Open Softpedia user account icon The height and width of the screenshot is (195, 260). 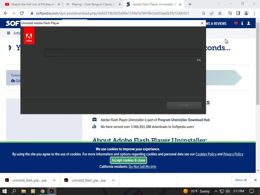coord(249,23)
